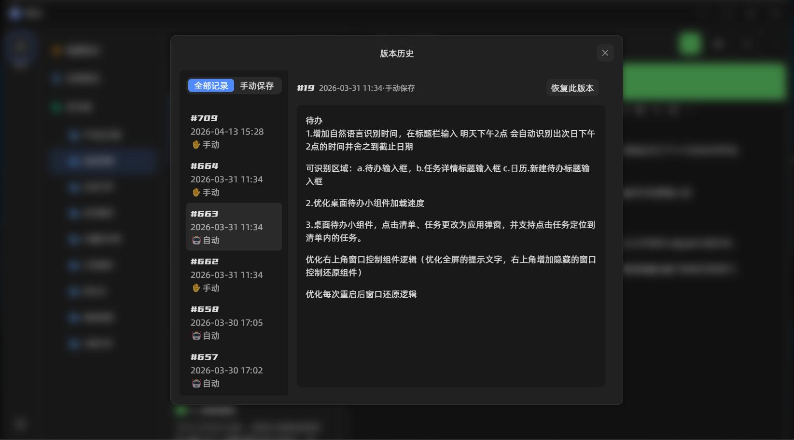Click the hand icon on version #664
The width and height of the screenshot is (794, 440).
tap(196, 192)
